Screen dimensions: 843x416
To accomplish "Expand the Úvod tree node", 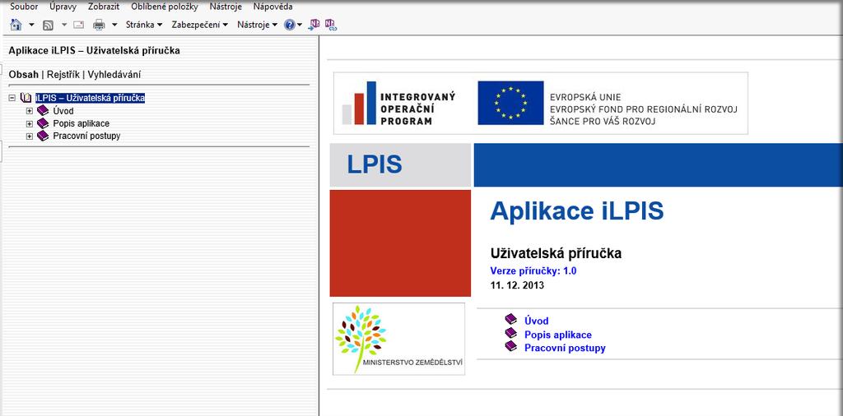I will [30, 110].
